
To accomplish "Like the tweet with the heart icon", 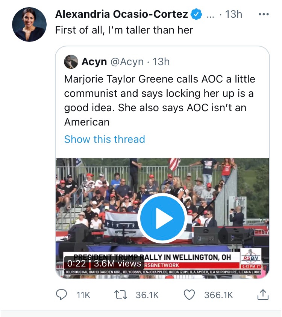I will pos(190,295).
